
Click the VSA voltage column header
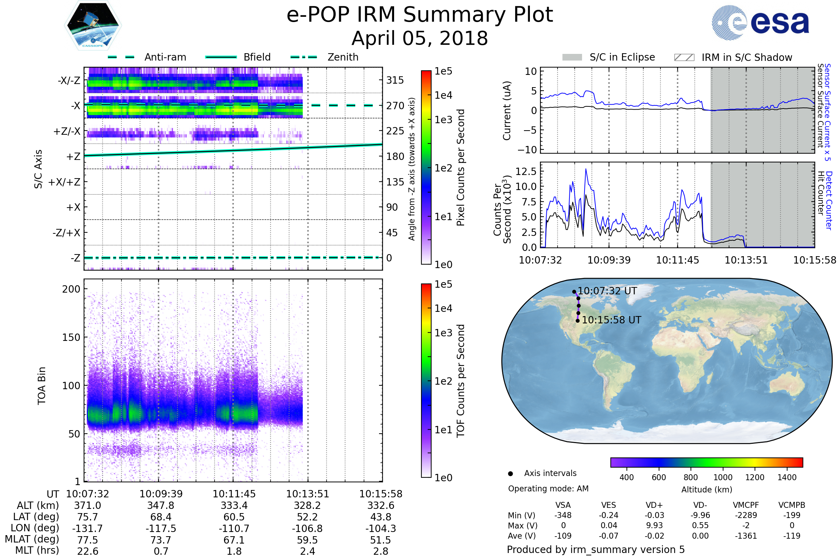tap(563, 505)
